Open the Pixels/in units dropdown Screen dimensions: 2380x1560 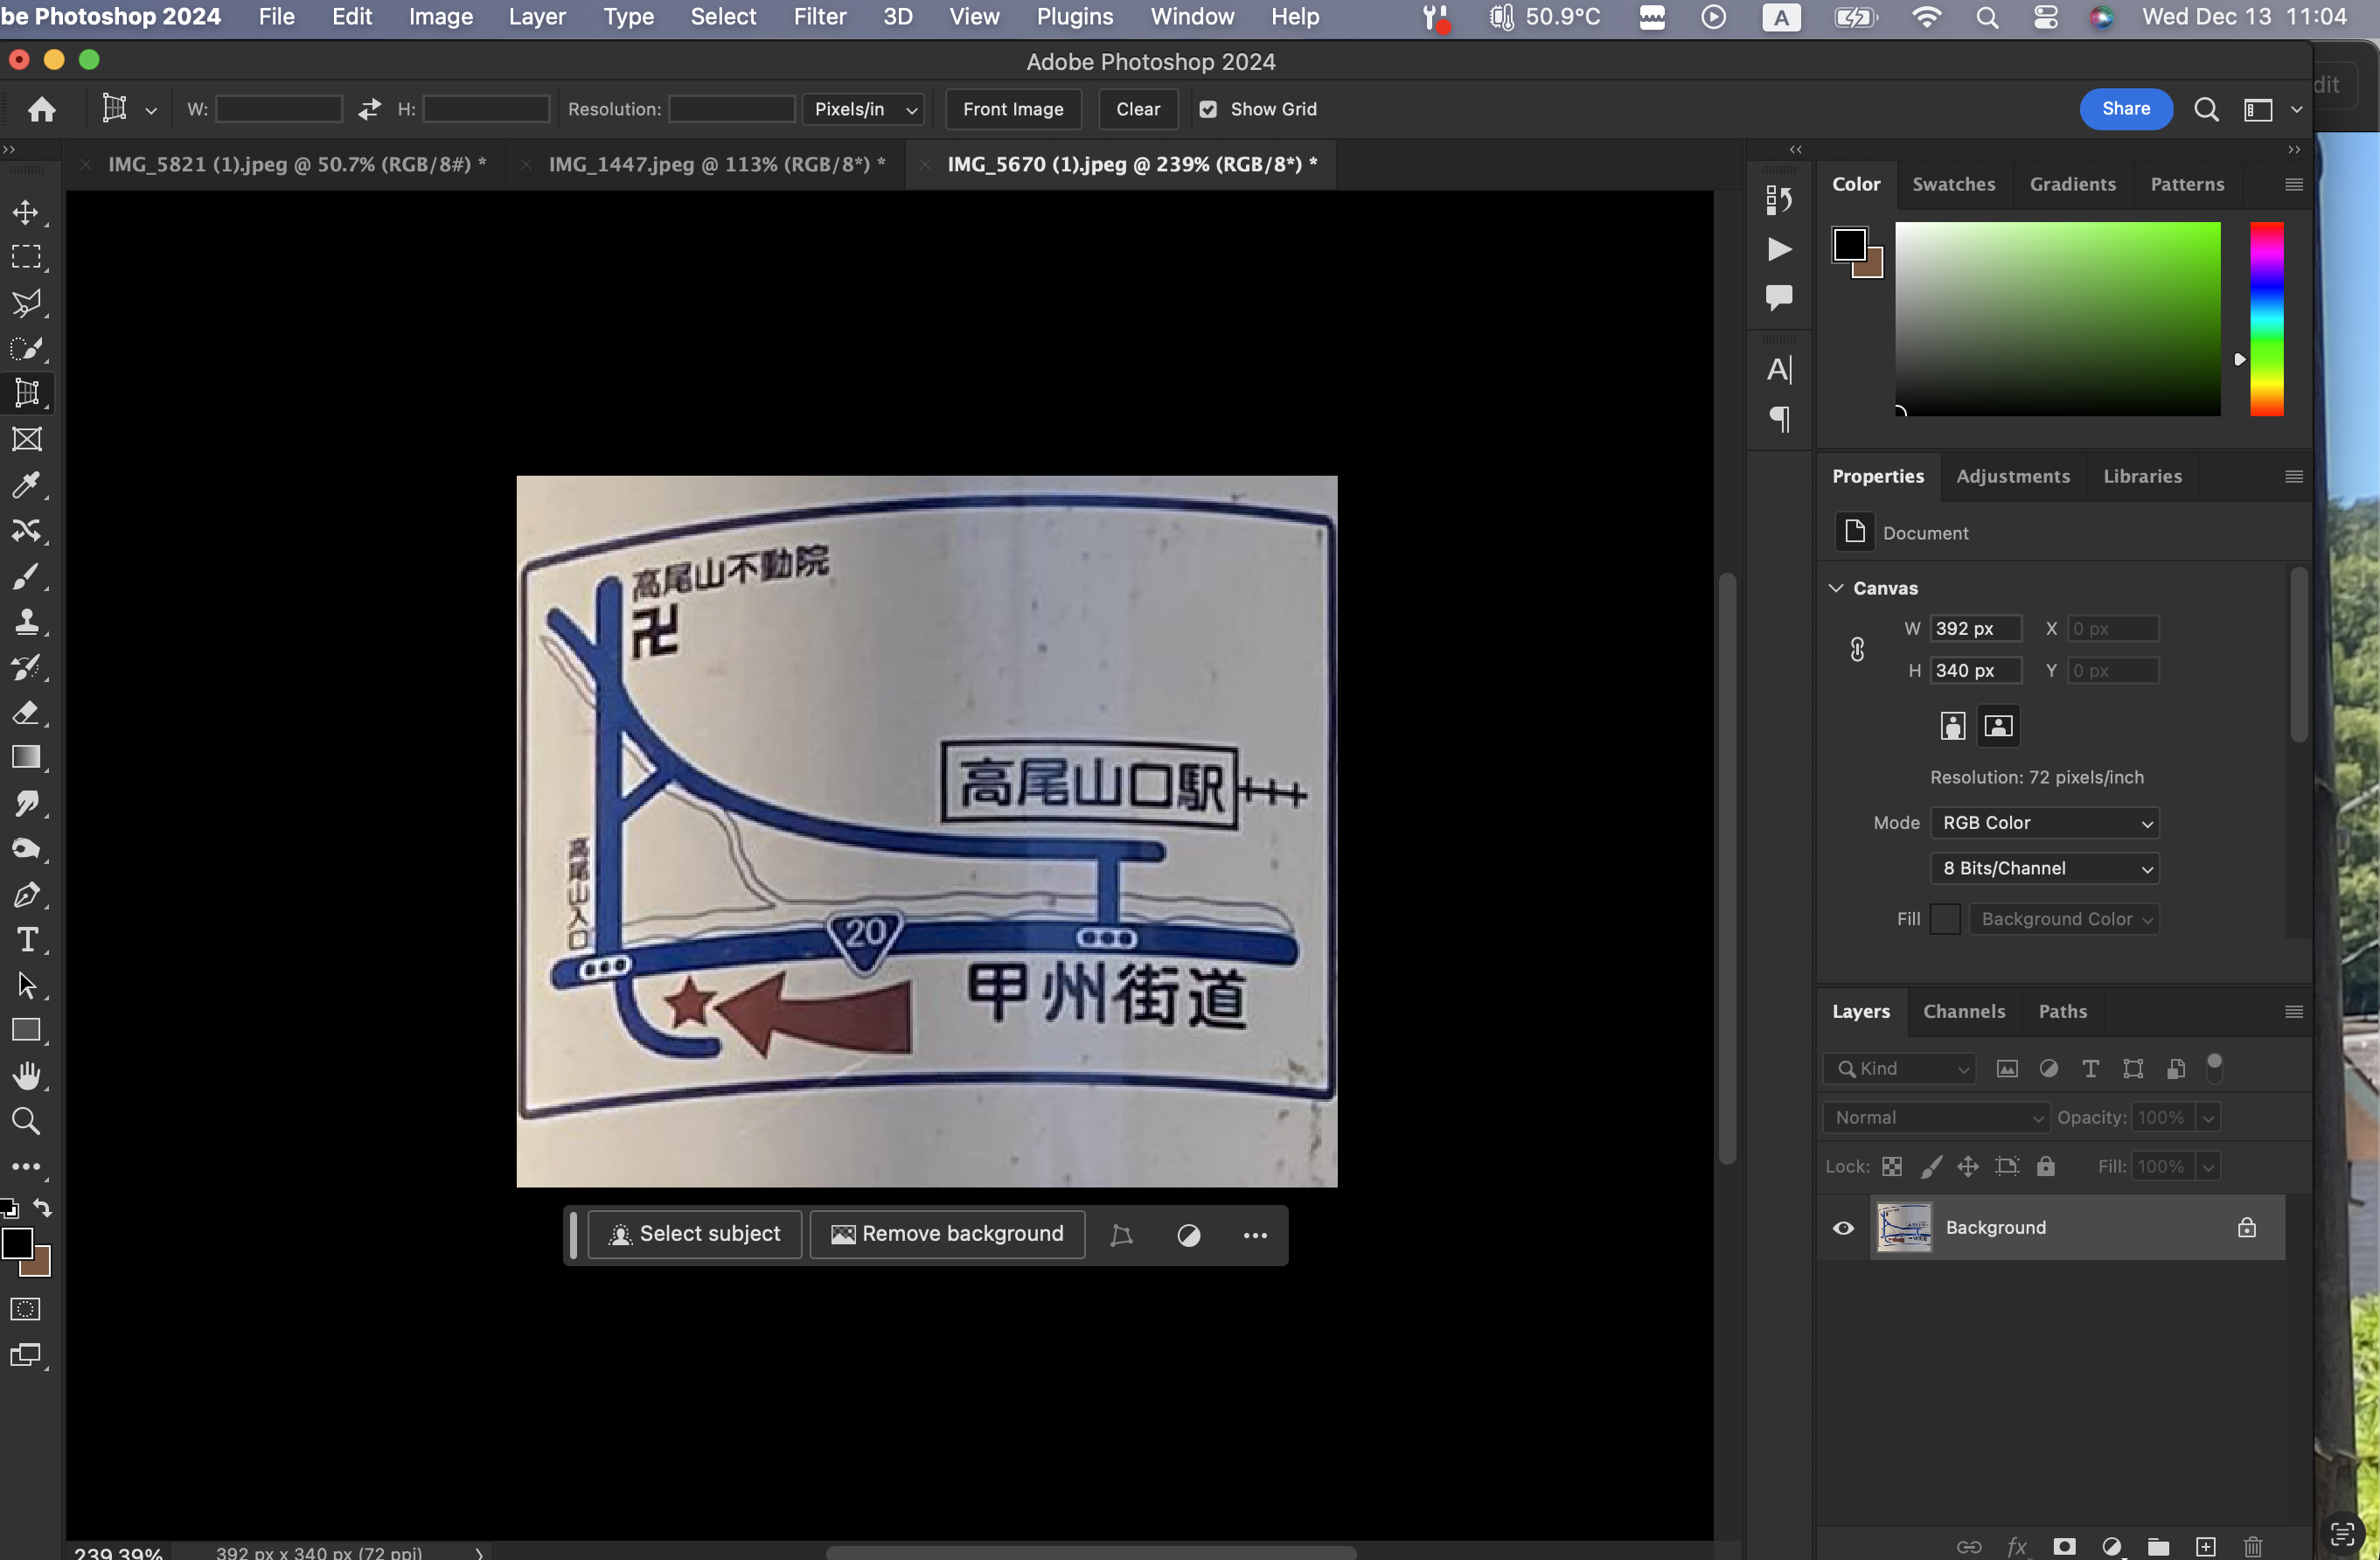864,109
